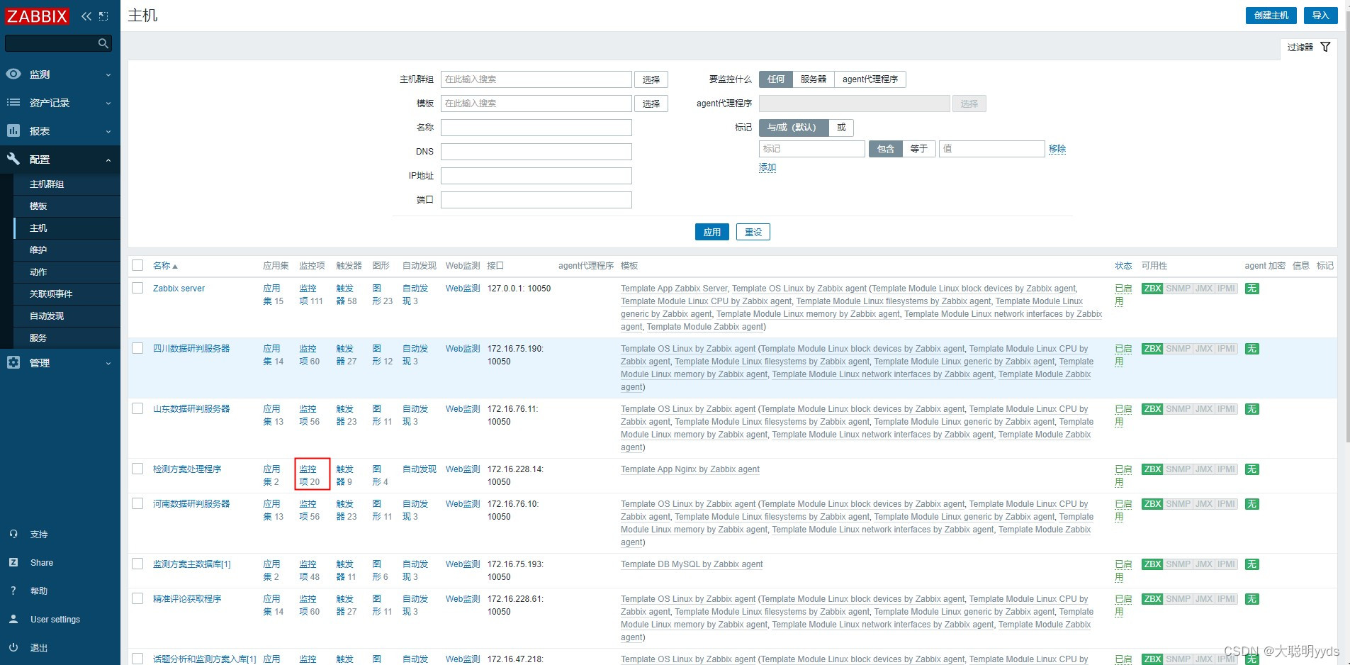
Task: Click the bar chart icon beside 报表
Action: coord(13,130)
